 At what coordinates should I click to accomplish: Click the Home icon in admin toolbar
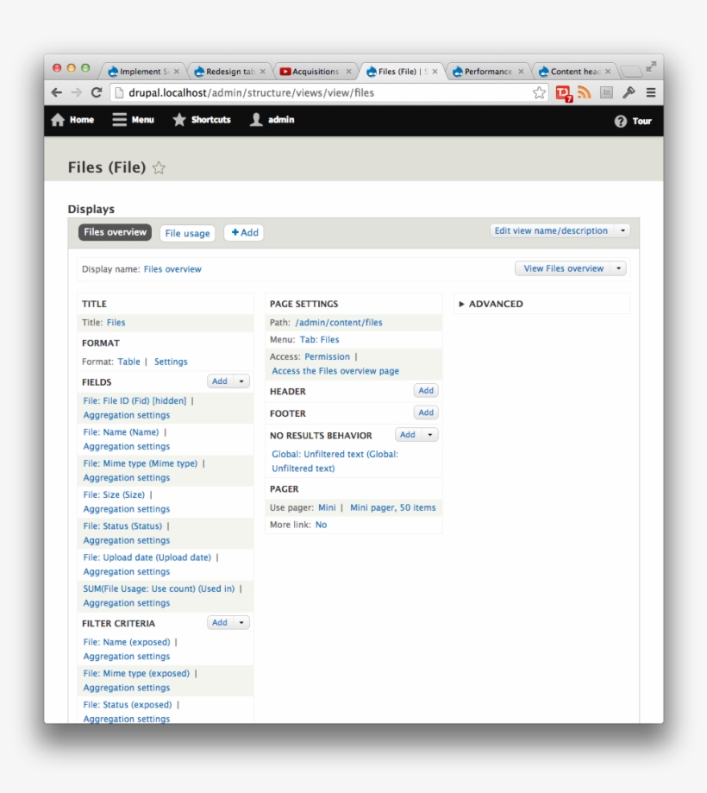59,121
